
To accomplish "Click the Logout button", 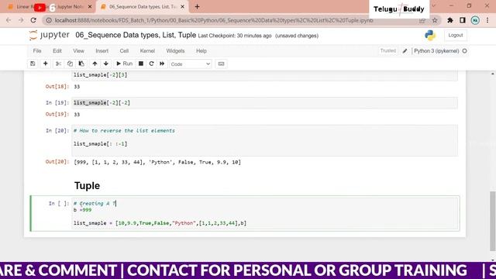I will [x=456, y=35].
